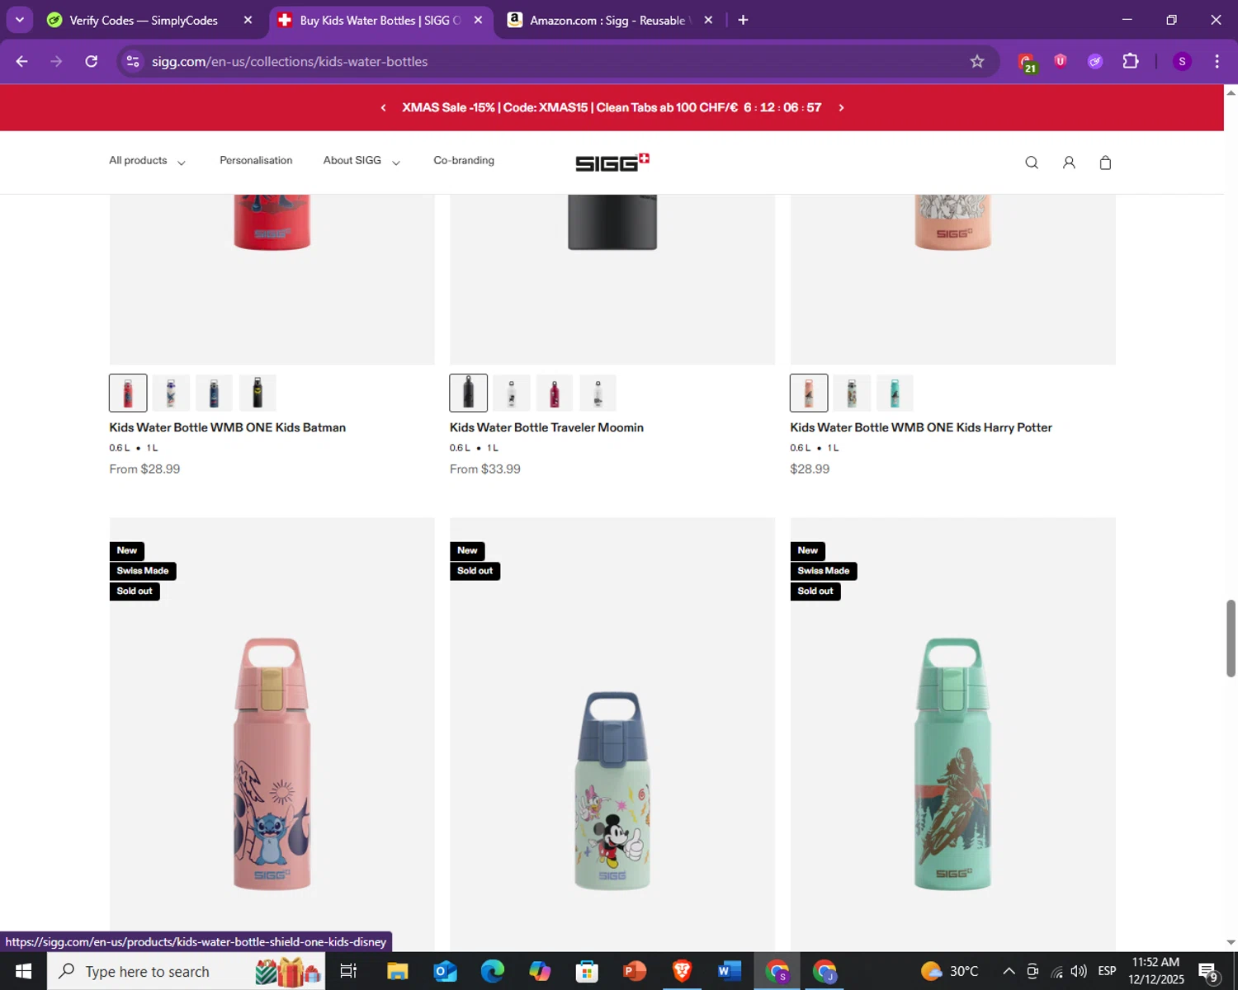Open Task View on taskbar
Screen dimensions: 1238x990
point(348,971)
